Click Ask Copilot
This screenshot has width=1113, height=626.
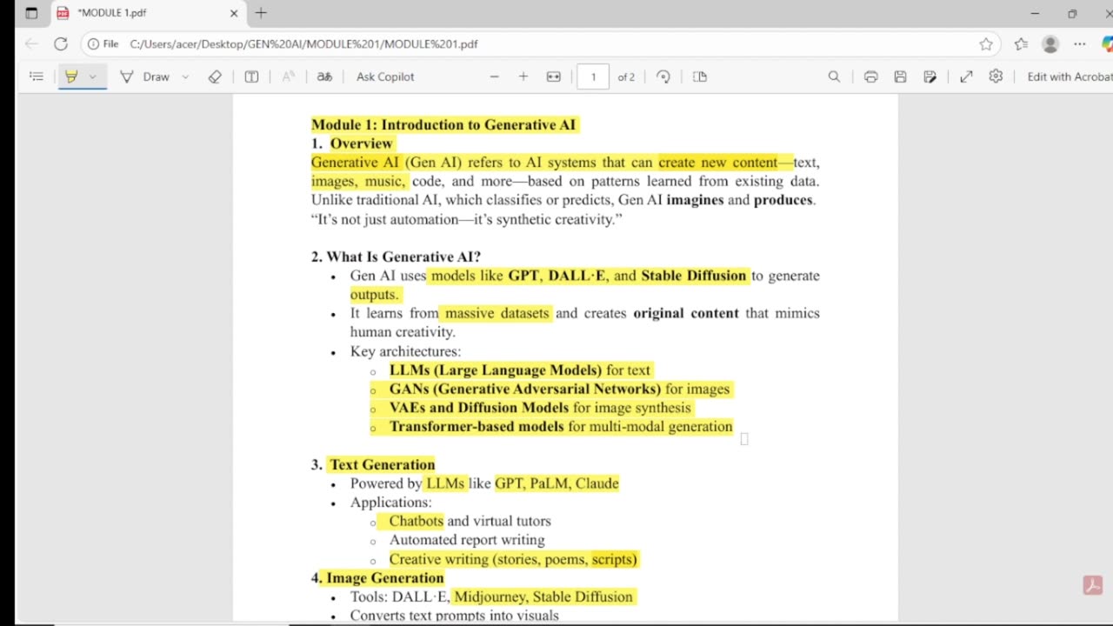click(x=385, y=77)
